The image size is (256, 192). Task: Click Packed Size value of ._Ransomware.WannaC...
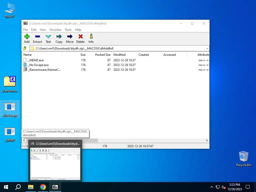pyautogui.click(x=109, y=69)
